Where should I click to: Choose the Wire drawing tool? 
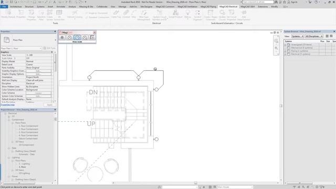134,14
